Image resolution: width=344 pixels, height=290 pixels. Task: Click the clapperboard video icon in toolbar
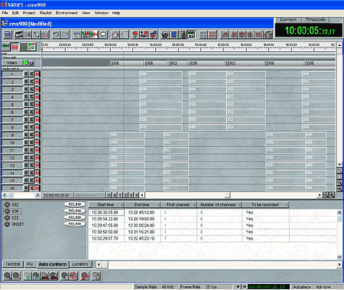(18, 34)
